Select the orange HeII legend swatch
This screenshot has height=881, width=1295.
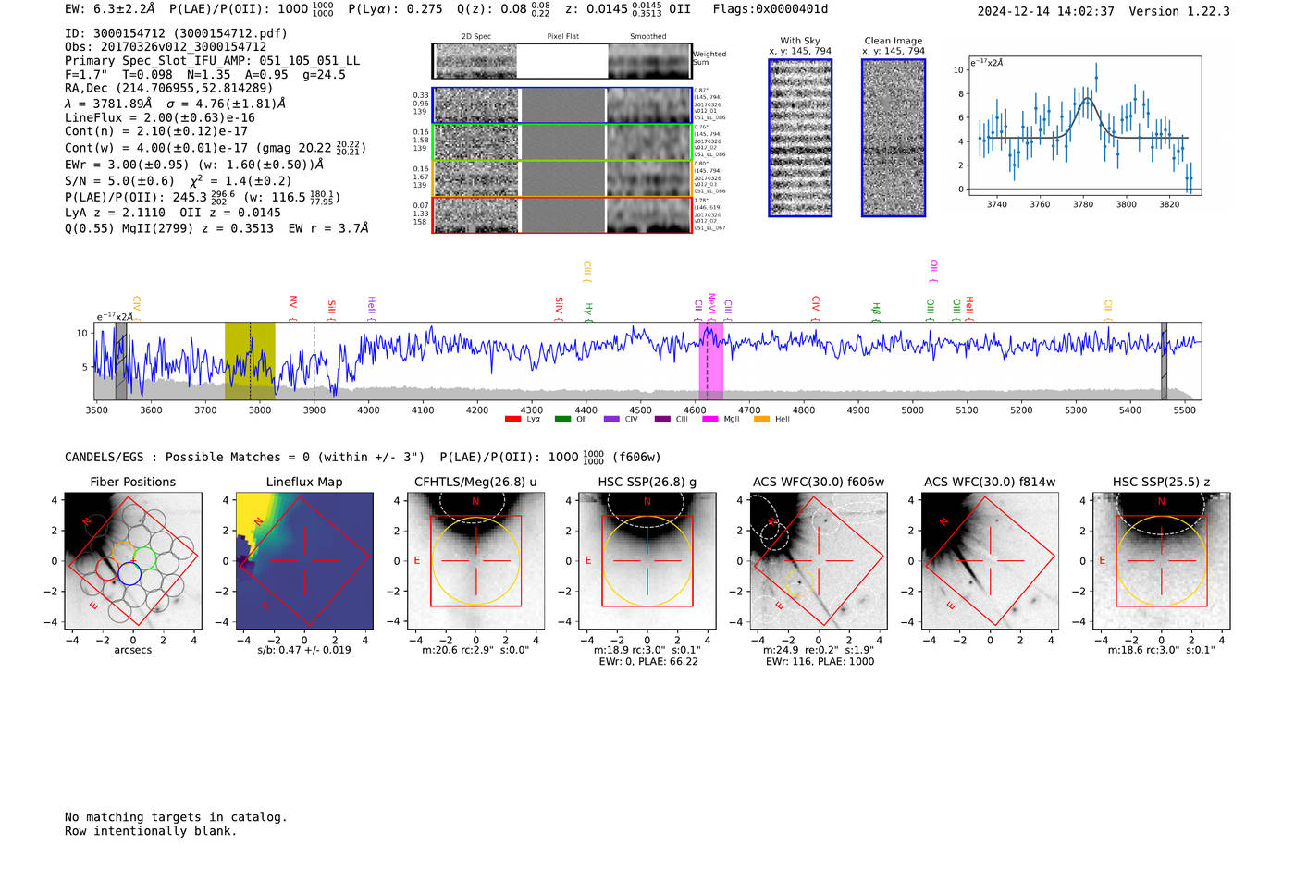(761, 420)
